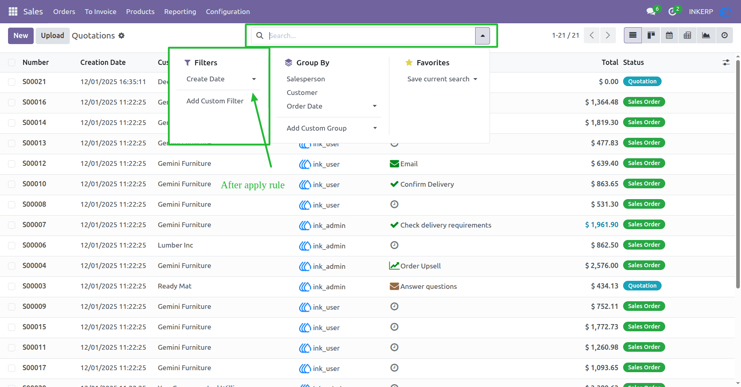741x387 pixels.
Task: Tick the checkbox for order S00003
Action: 12,286
